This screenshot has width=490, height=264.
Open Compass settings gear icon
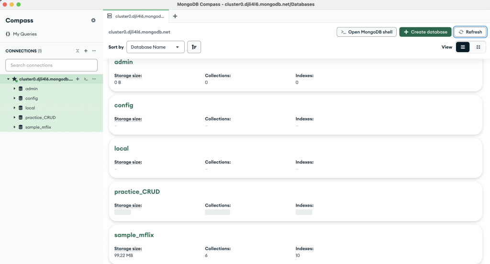click(x=93, y=20)
